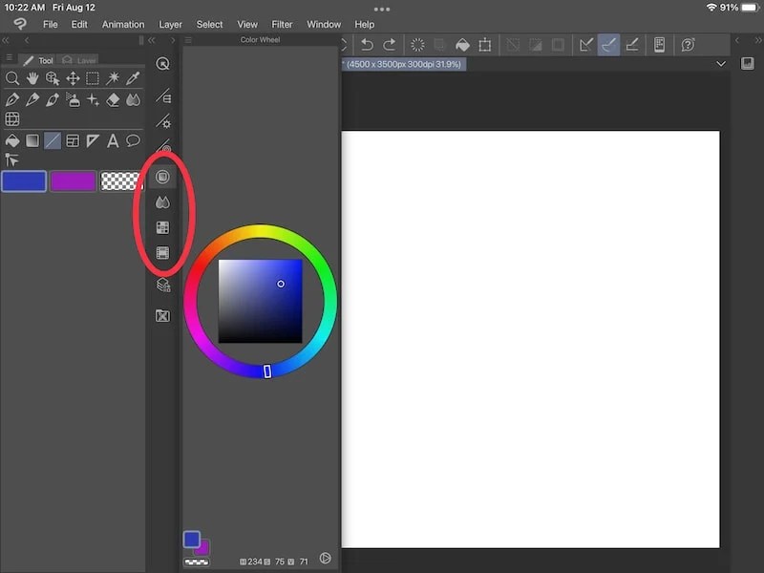
Task: Open the Blend color palette icon
Action: coord(162,200)
